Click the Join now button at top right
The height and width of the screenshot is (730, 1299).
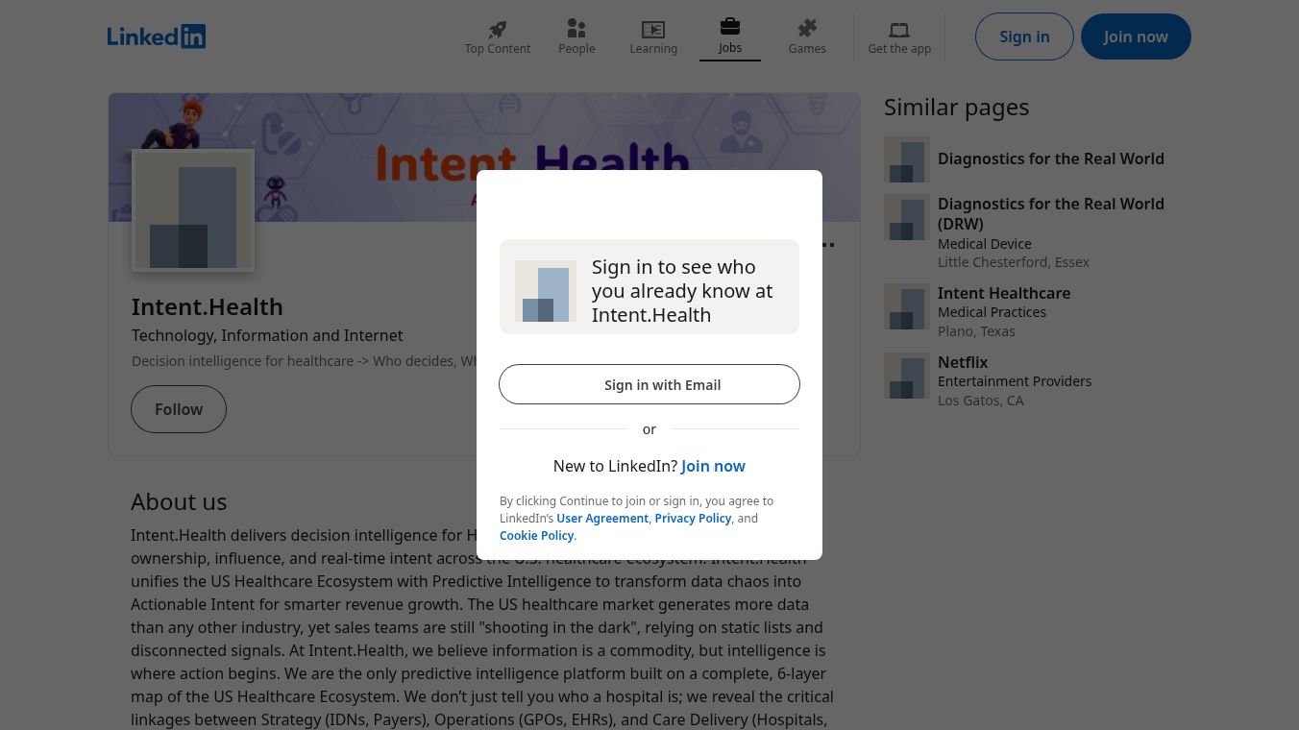(1136, 36)
